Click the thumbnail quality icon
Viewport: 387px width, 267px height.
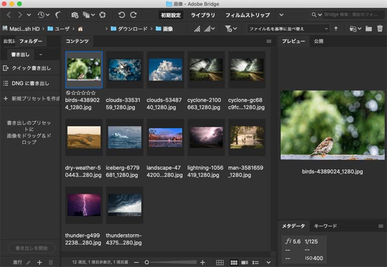point(197,29)
